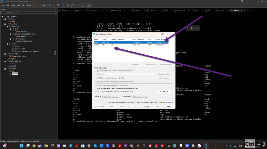Open the File menu
The height and width of the screenshot is (149, 267).
3,5
